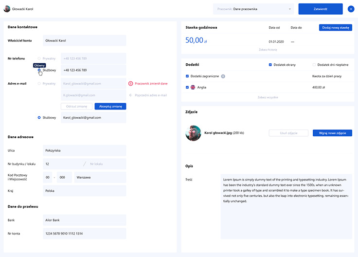Click the left arrow by Poprzedni adres e-mail
Screen dimensions: 358x257
tap(130, 95)
